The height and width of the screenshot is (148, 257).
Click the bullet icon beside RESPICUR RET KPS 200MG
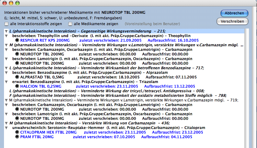(17, 40)
